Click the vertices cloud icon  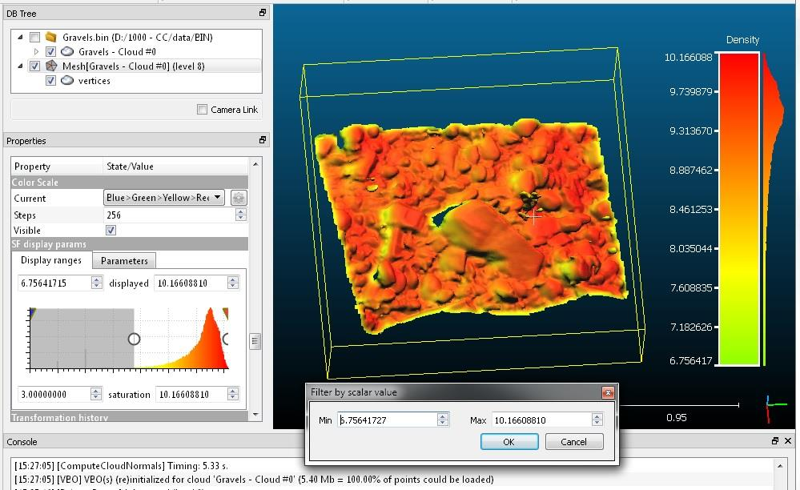[x=67, y=81]
